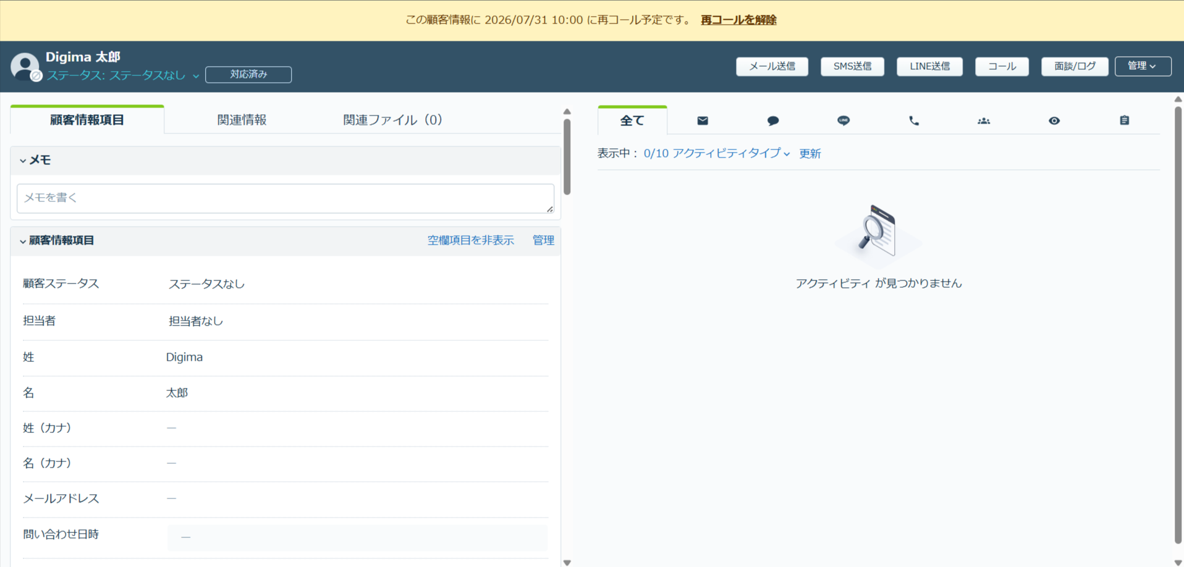Image resolution: width=1184 pixels, height=567 pixels.
Task: Open the phone call activity tab
Action: click(914, 120)
